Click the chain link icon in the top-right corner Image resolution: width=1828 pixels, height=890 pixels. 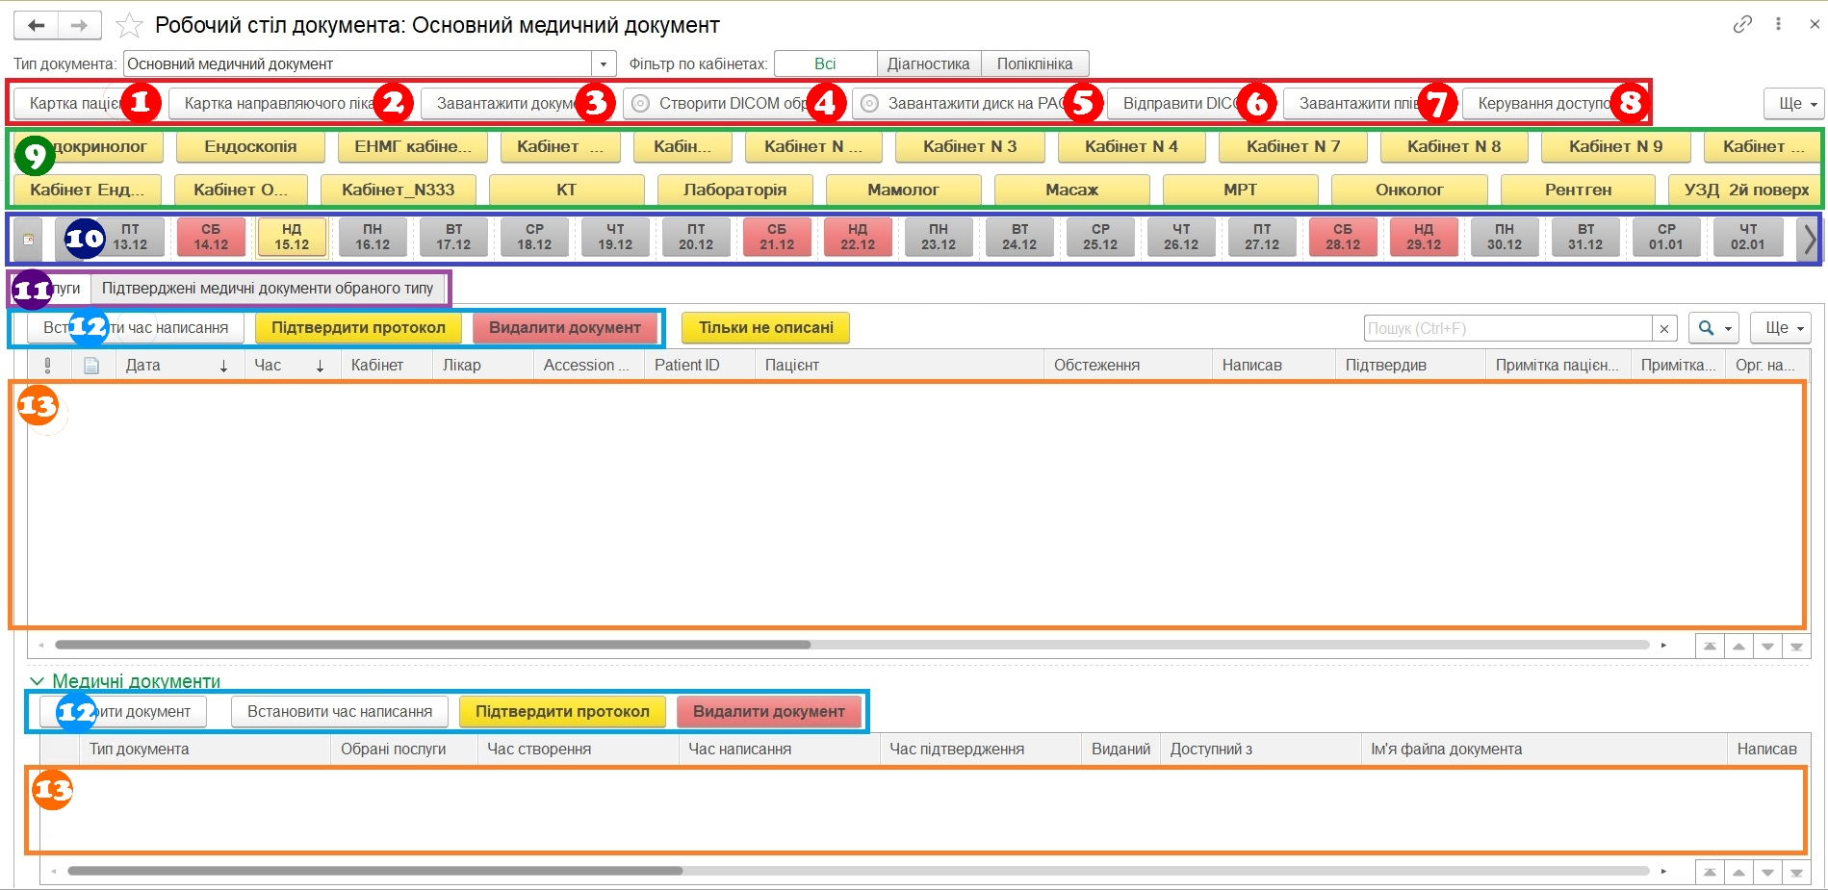coord(1744,22)
